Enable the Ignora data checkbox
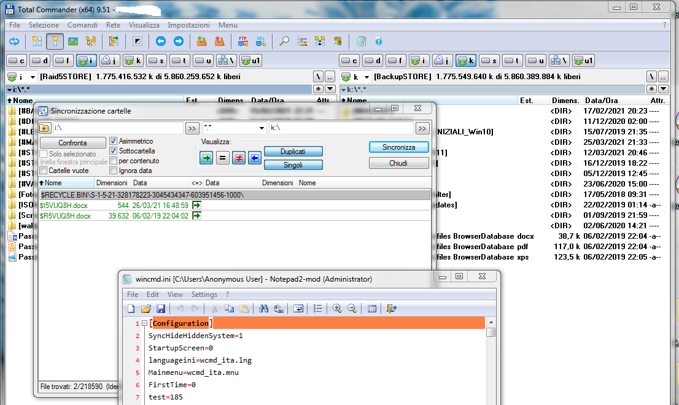679x405 pixels. click(114, 171)
